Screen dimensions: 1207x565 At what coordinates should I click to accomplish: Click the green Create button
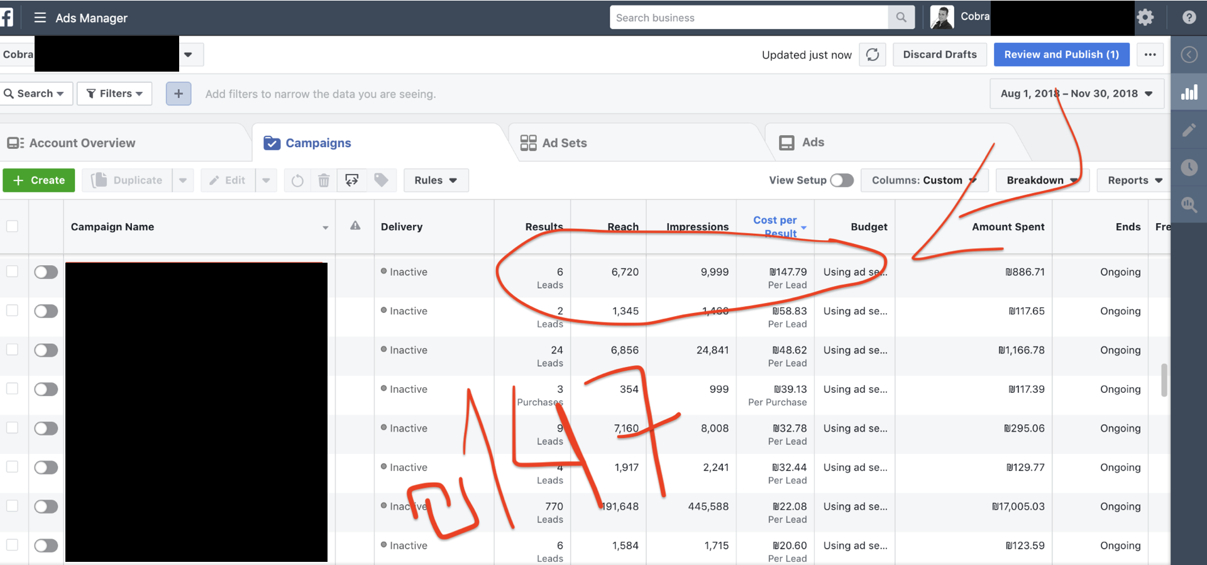(x=39, y=180)
